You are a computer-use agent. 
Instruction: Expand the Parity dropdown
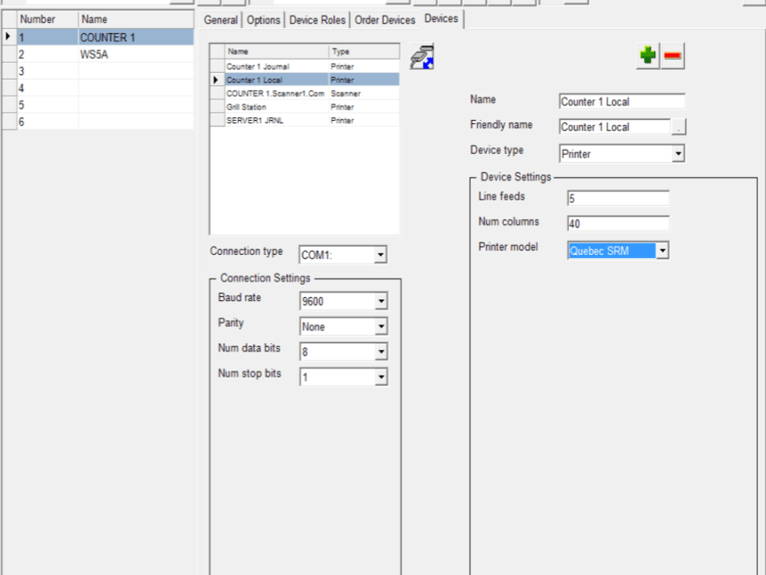[x=381, y=326]
